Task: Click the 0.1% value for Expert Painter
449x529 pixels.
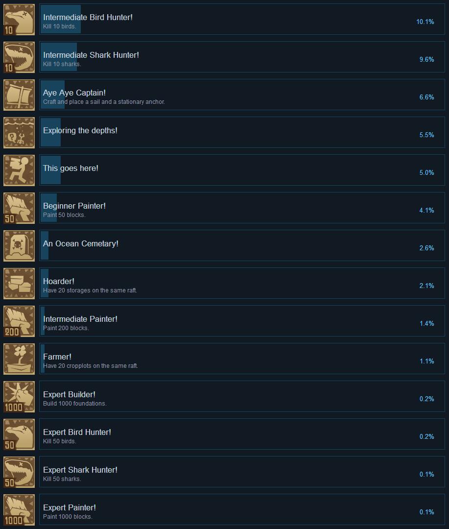Action: pos(427,512)
